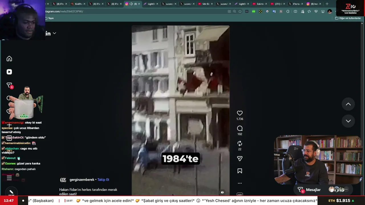Viewport: 365px width, 205px height.
Task: Open translate extension icon in toolbar
Action: point(274,11)
